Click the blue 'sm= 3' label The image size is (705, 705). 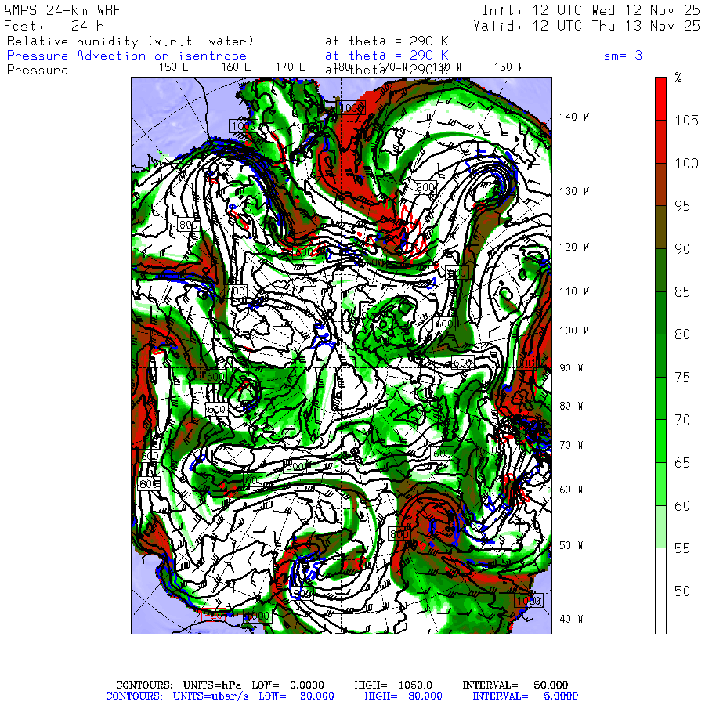(x=623, y=56)
